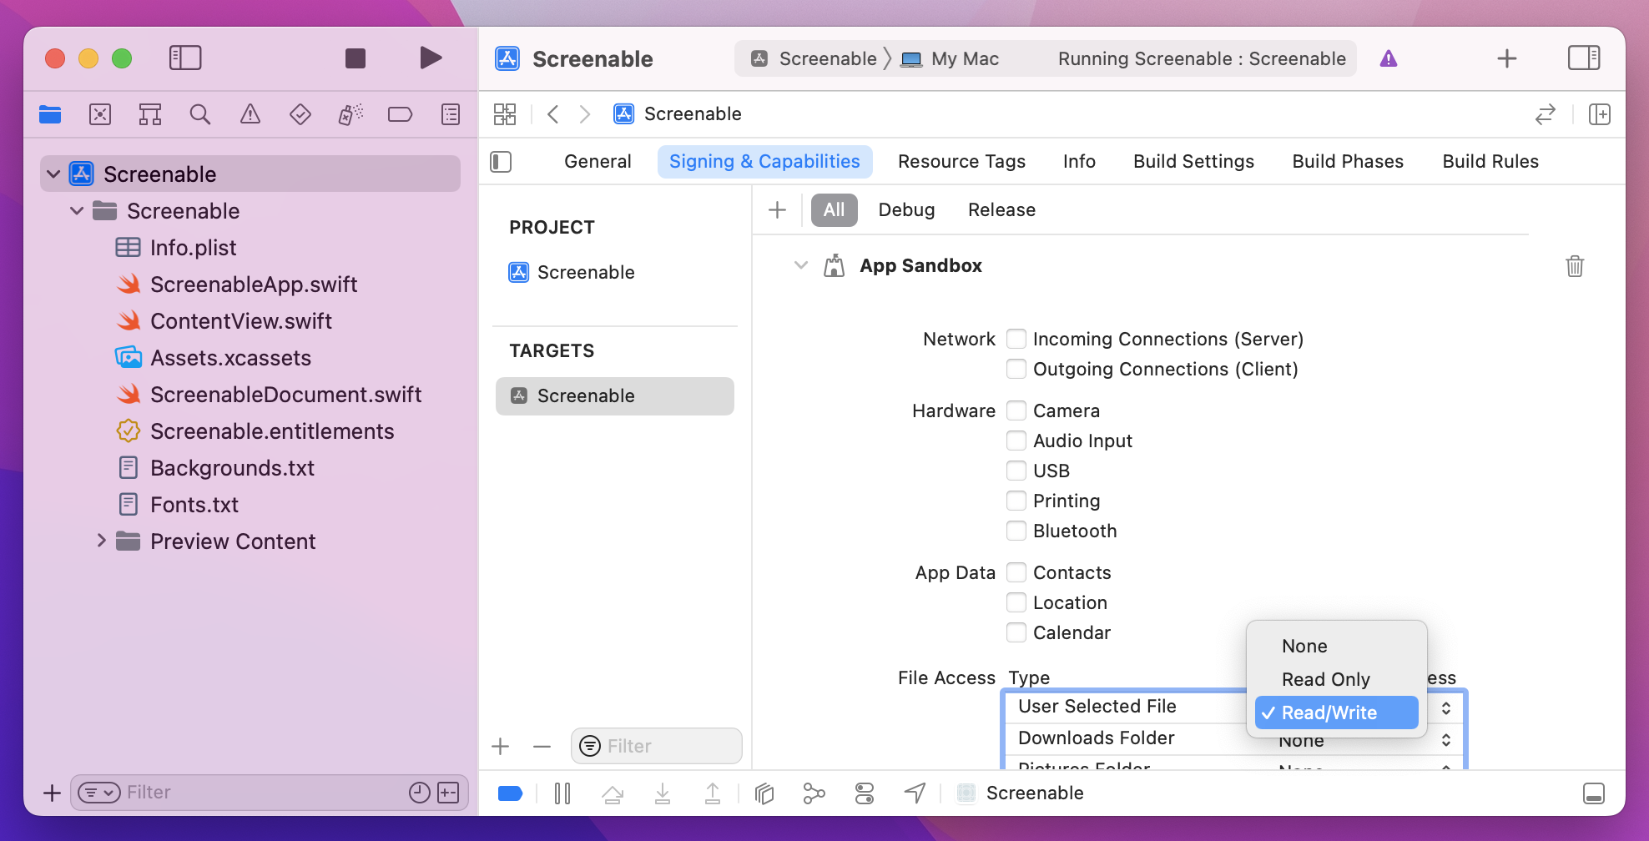Click the Debug View Hierarchy icon

(764, 793)
